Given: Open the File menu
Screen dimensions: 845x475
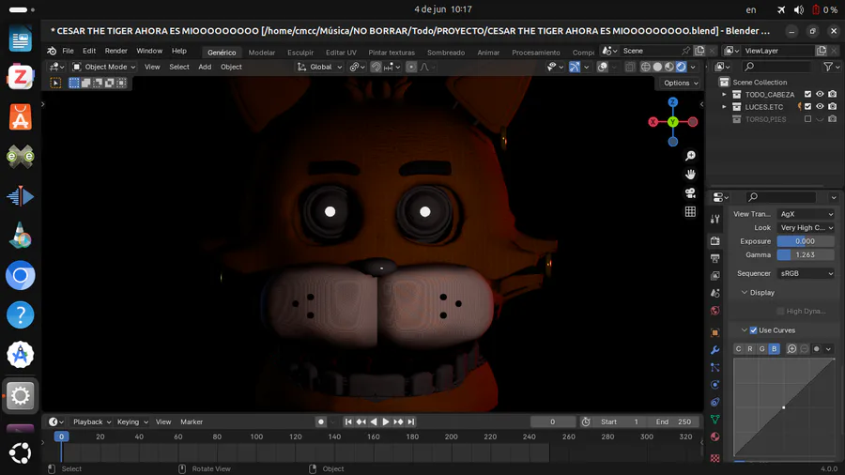Looking at the screenshot, I should 68,51.
